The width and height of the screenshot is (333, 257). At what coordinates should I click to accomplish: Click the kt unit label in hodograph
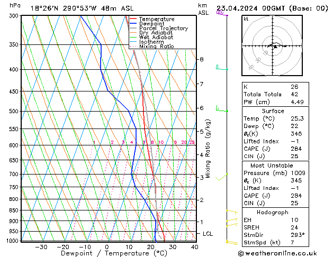click(246, 19)
